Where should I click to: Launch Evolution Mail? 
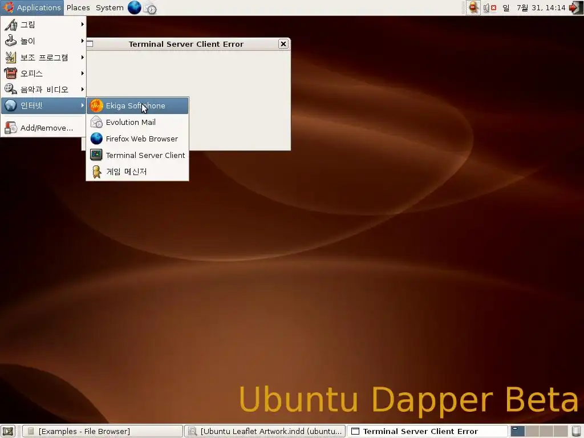click(x=137, y=122)
